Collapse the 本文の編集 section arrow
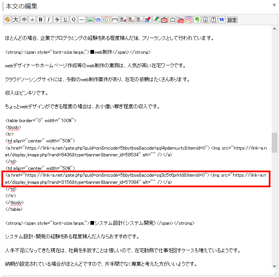The image size is (279, 277). coord(274,5)
